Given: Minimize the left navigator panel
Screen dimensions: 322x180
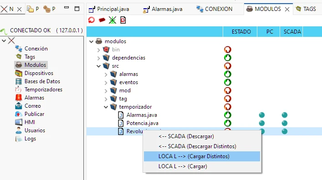Looking at the screenshot, I should tap(66, 8).
